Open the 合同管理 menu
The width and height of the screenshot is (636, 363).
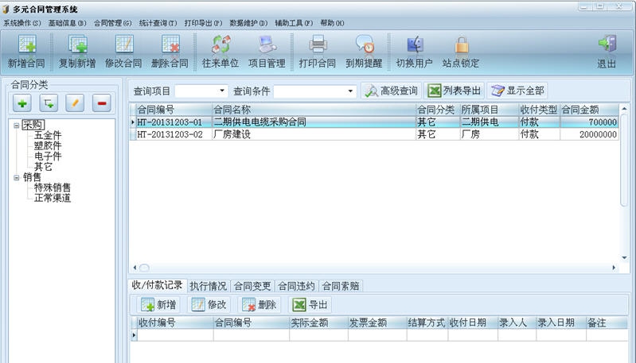[x=112, y=23]
